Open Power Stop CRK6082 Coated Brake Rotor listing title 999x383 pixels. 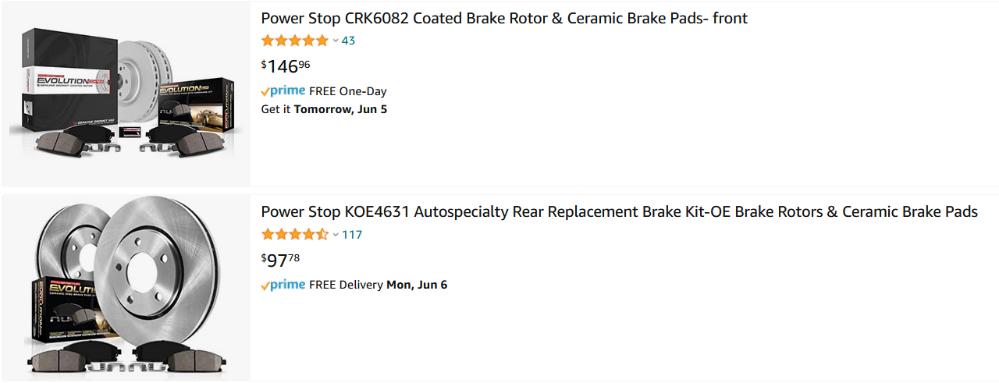click(504, 18)
